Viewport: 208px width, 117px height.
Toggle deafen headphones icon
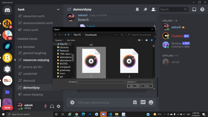tap(52, 106)
